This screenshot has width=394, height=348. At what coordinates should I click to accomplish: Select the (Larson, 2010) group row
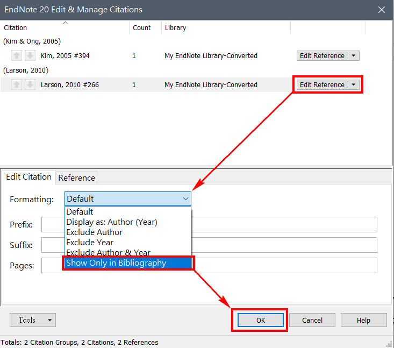[26, 70]
